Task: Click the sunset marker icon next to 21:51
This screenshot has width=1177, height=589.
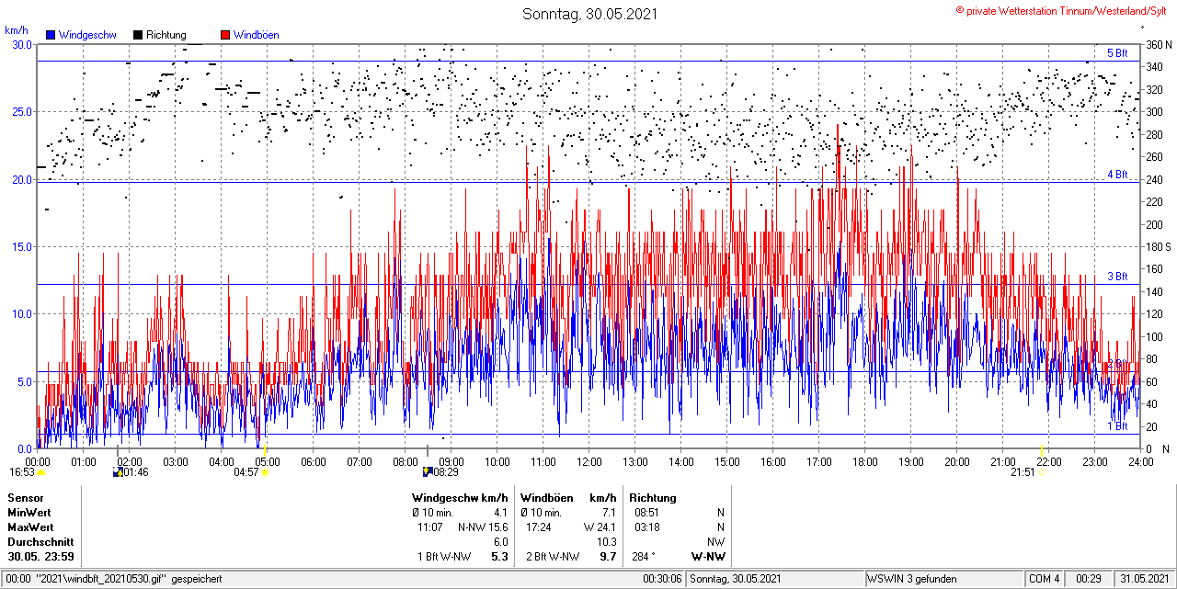Action: tap(1041, 472)
